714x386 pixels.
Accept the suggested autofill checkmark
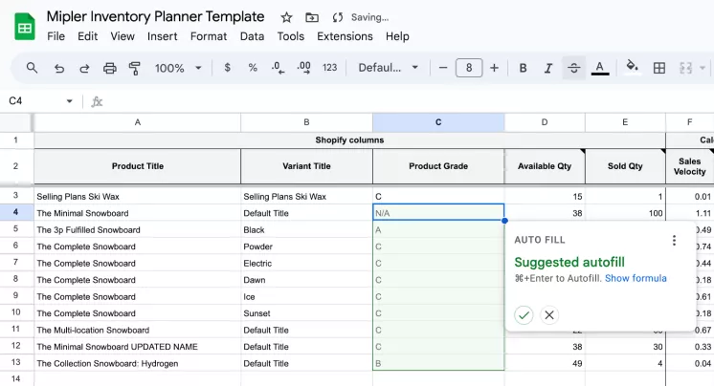coord(524,315)
